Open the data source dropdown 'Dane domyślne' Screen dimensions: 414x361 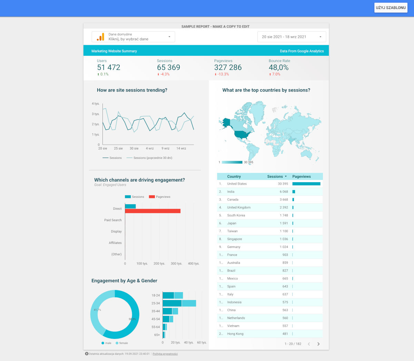[133, 37]
